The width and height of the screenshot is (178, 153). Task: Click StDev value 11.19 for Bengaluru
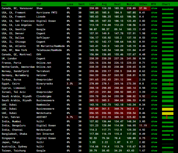pyautogui.click(x=143, y=126)
